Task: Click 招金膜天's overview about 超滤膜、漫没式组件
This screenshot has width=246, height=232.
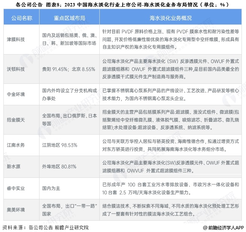Action: pos(170,120)
